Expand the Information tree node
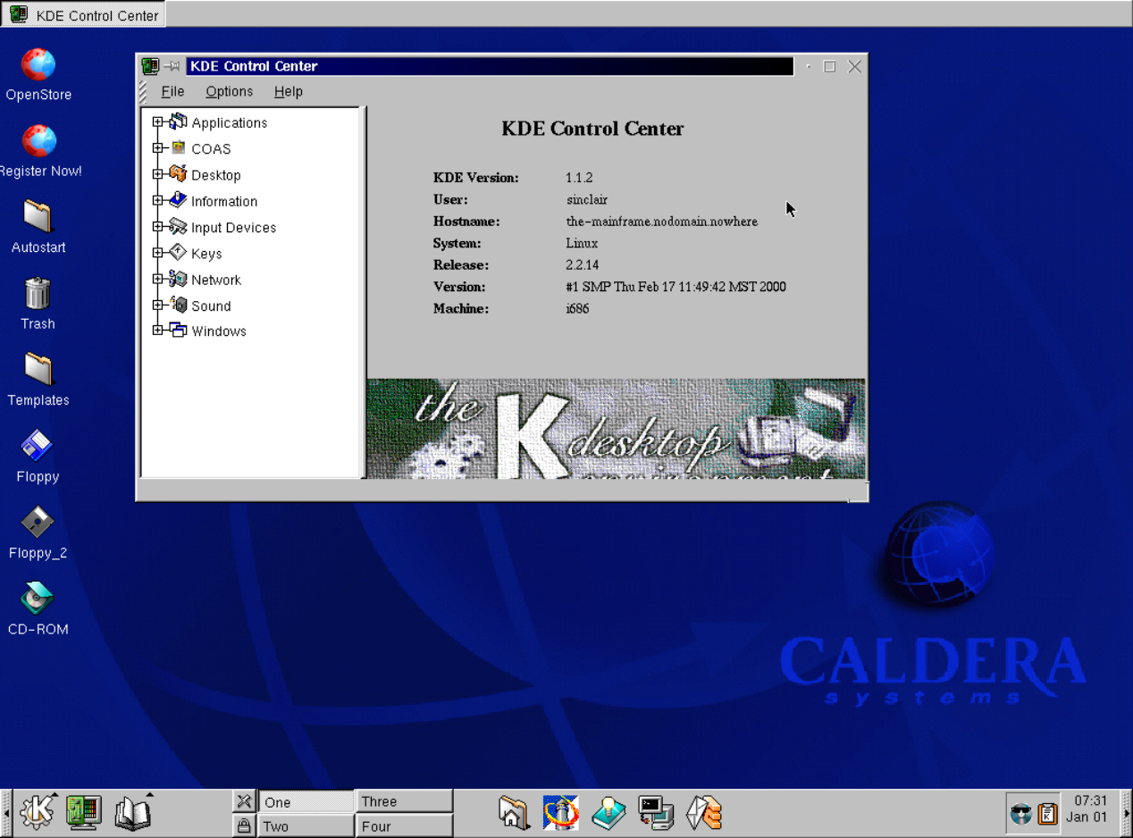Image resolution: width=1133 pixels, height=838 pixels. click(158, 201)
